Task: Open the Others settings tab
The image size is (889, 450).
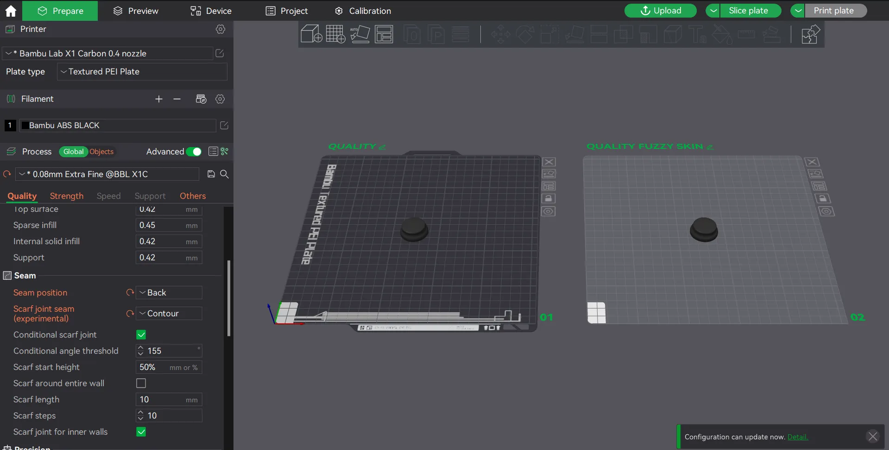Action: tap(193, 196)
